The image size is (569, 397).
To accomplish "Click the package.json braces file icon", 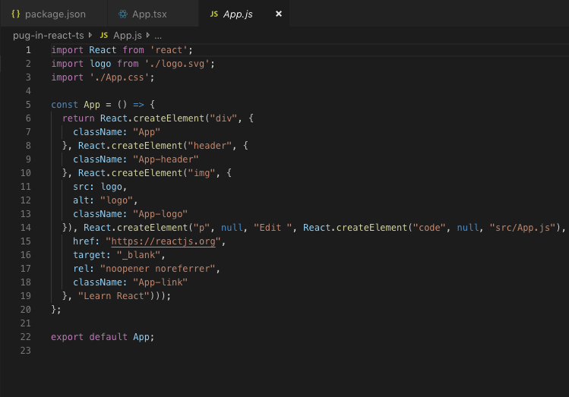I will tap(16, 14).
